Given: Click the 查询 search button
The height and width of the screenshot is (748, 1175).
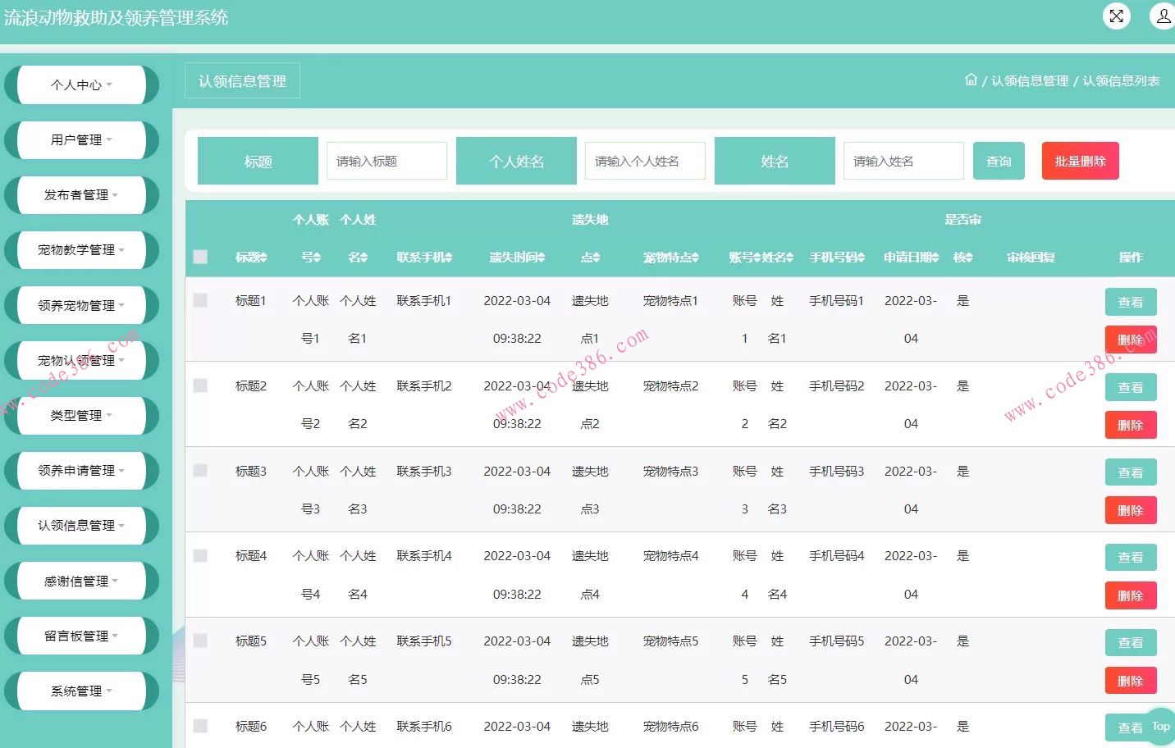Looking at the screenshot, I should point(999,161).
